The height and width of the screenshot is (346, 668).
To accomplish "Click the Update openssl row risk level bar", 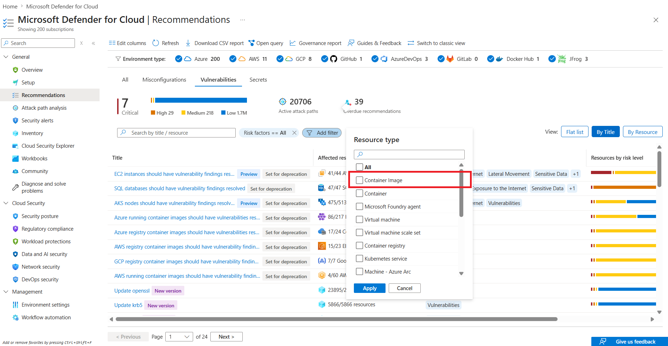I will pos(623,289).
